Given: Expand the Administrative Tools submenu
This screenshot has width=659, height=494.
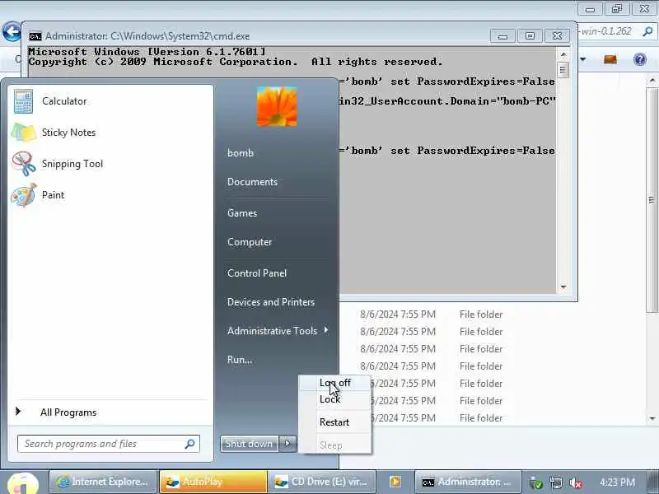Looking at the screenshot, I should 278,331.
